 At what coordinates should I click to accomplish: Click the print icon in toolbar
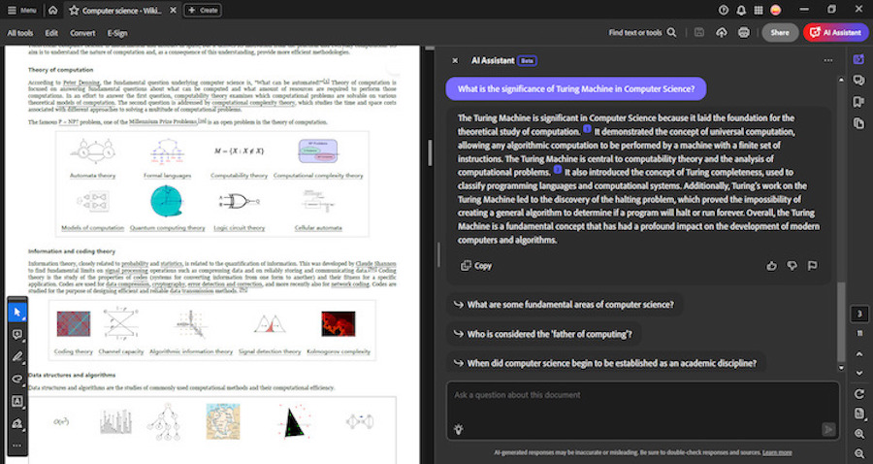(x=743, y=32)
